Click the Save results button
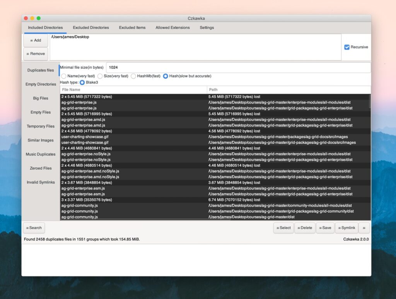 click(x=325, y=228)
